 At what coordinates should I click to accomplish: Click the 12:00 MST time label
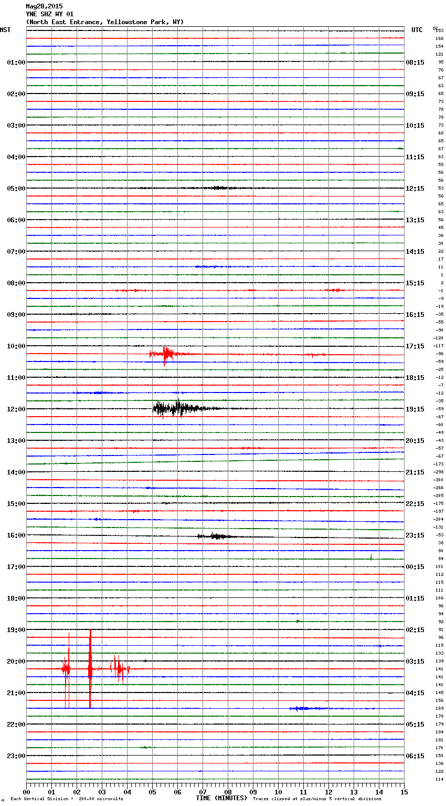pyautogui.click(x=16, y=409)
